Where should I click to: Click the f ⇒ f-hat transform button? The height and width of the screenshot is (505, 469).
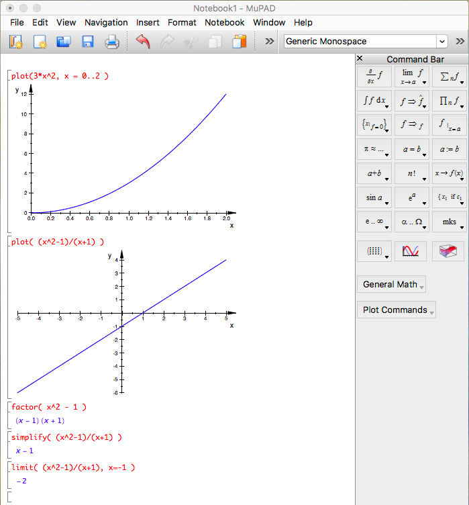412,101
